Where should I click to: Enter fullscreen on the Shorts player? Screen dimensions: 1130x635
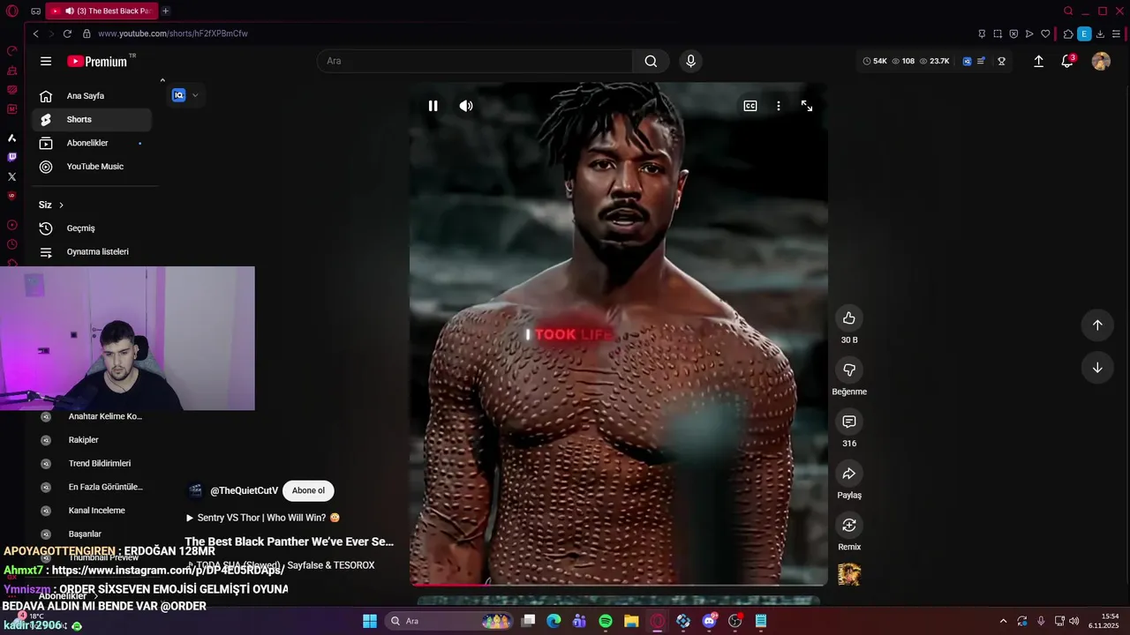point(807,106)
